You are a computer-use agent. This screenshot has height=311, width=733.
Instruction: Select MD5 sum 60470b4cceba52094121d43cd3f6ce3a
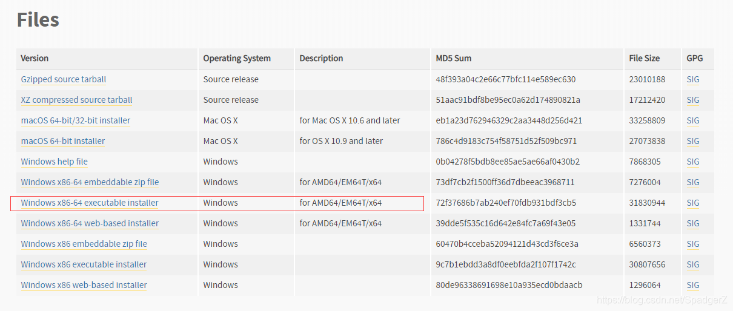coord(507,244)
